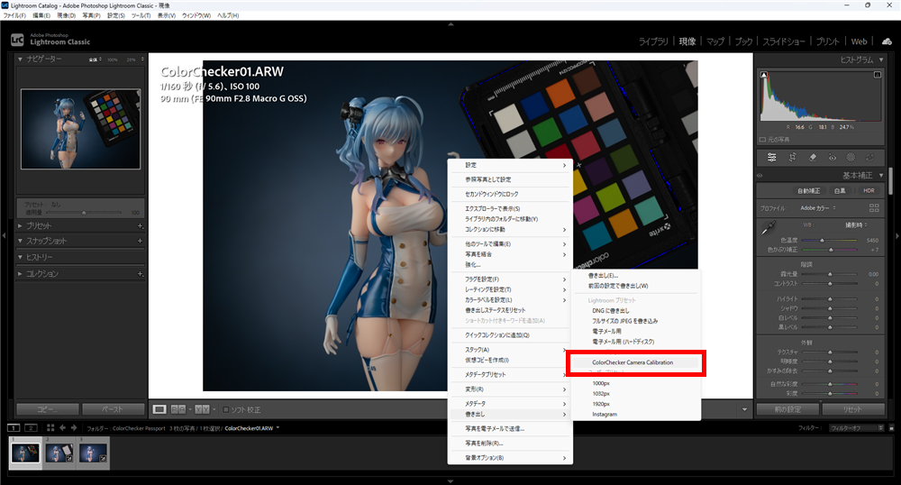Collapse the ヒストリー panel

coord(20,258)
